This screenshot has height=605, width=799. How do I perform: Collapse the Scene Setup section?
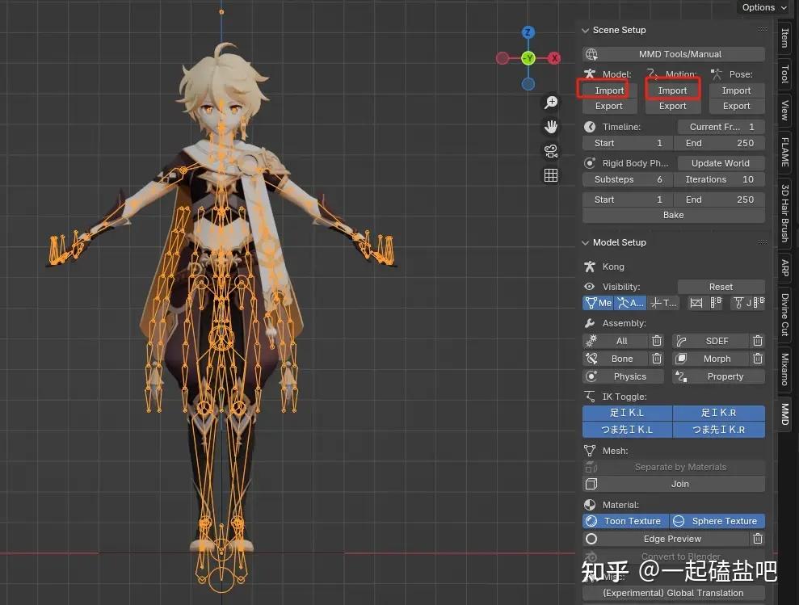(x=585, y=30)
